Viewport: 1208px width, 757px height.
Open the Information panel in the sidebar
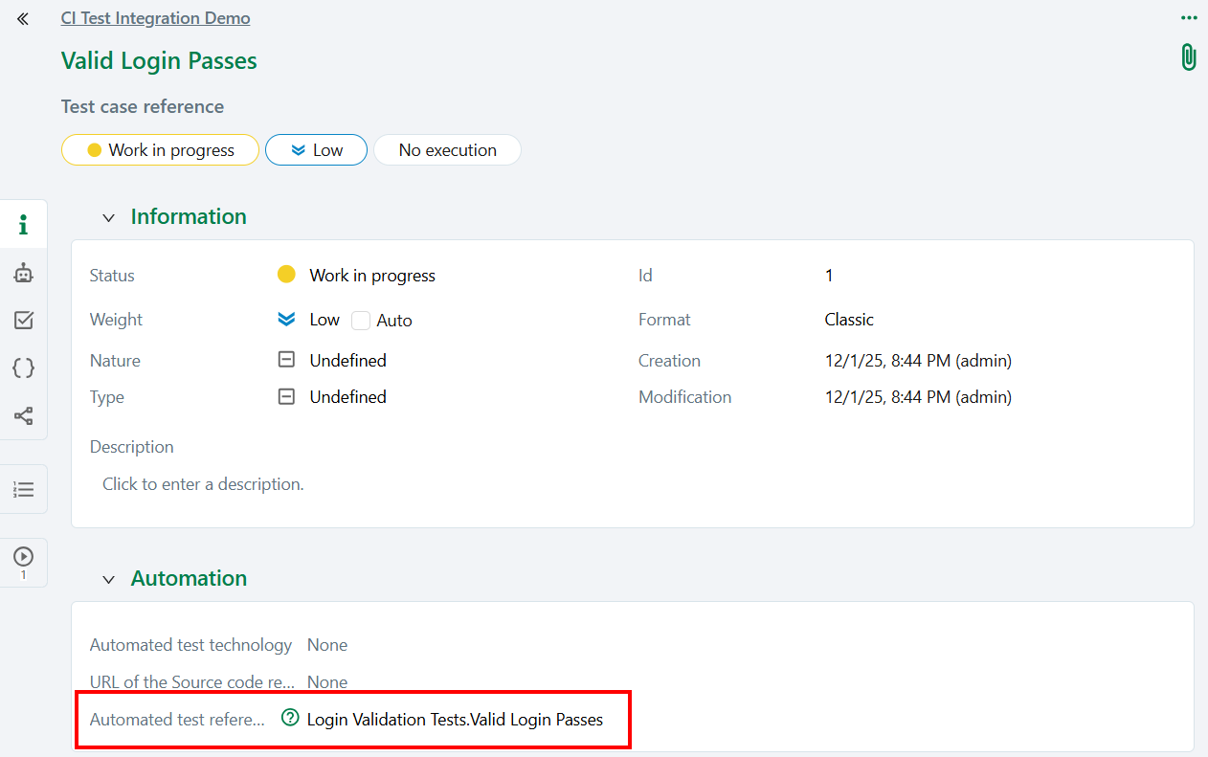23,223
